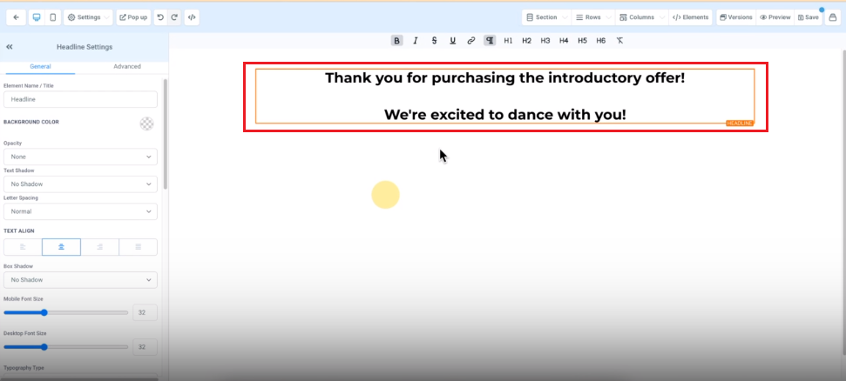846x381 pixels.
Task: Toggle italic formatting
Action: pos(416,40)
